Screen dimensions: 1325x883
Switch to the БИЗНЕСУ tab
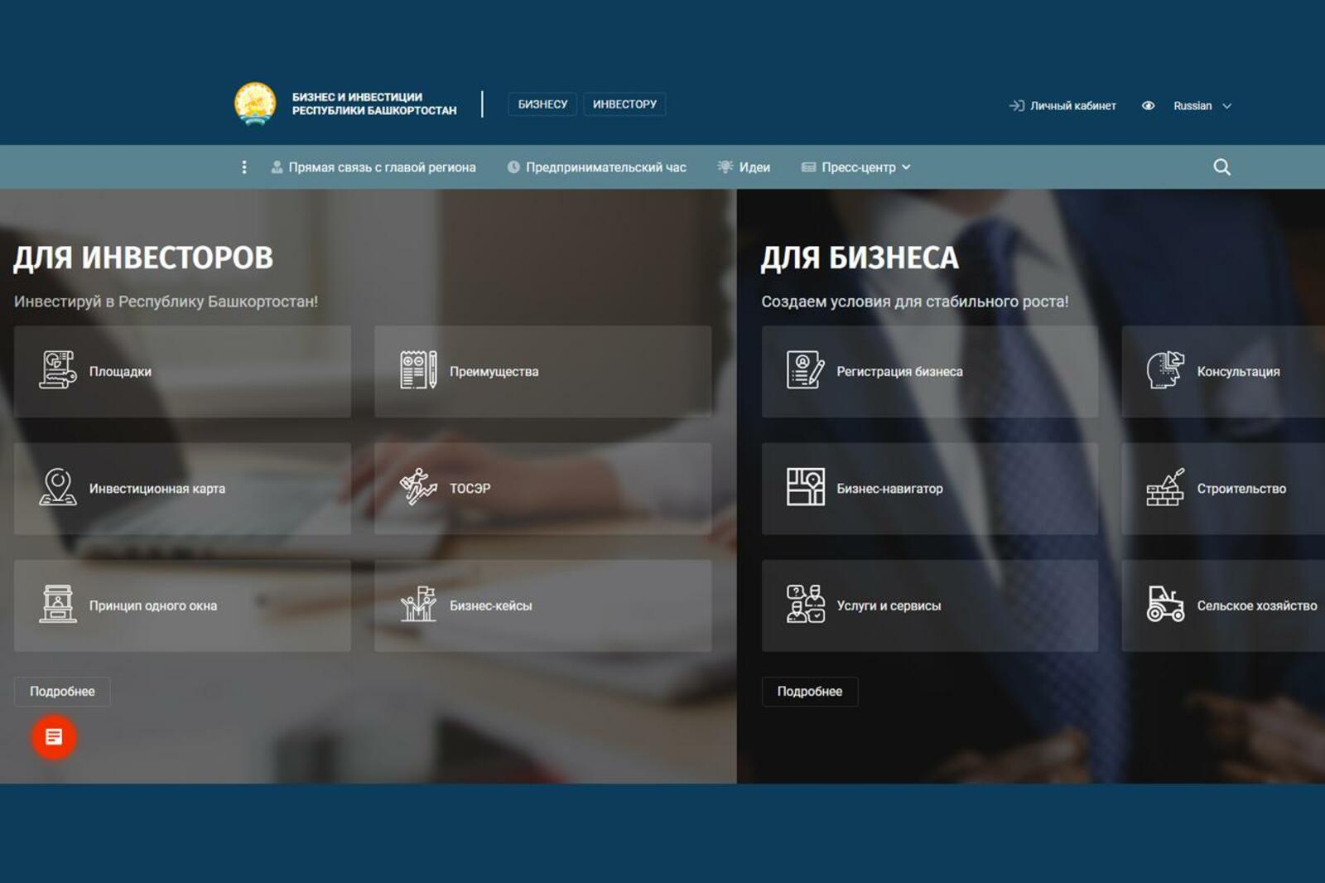[x=542, y=104]
